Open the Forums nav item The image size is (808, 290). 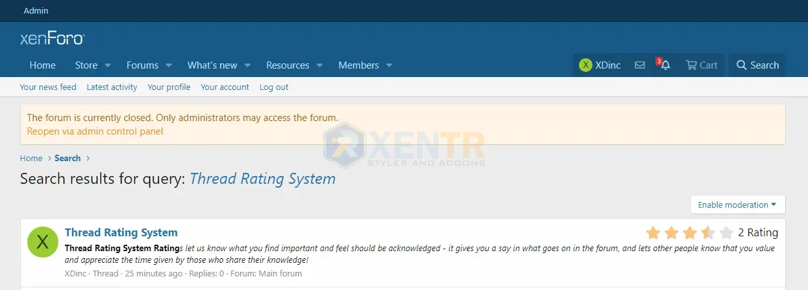click(142, 65)
